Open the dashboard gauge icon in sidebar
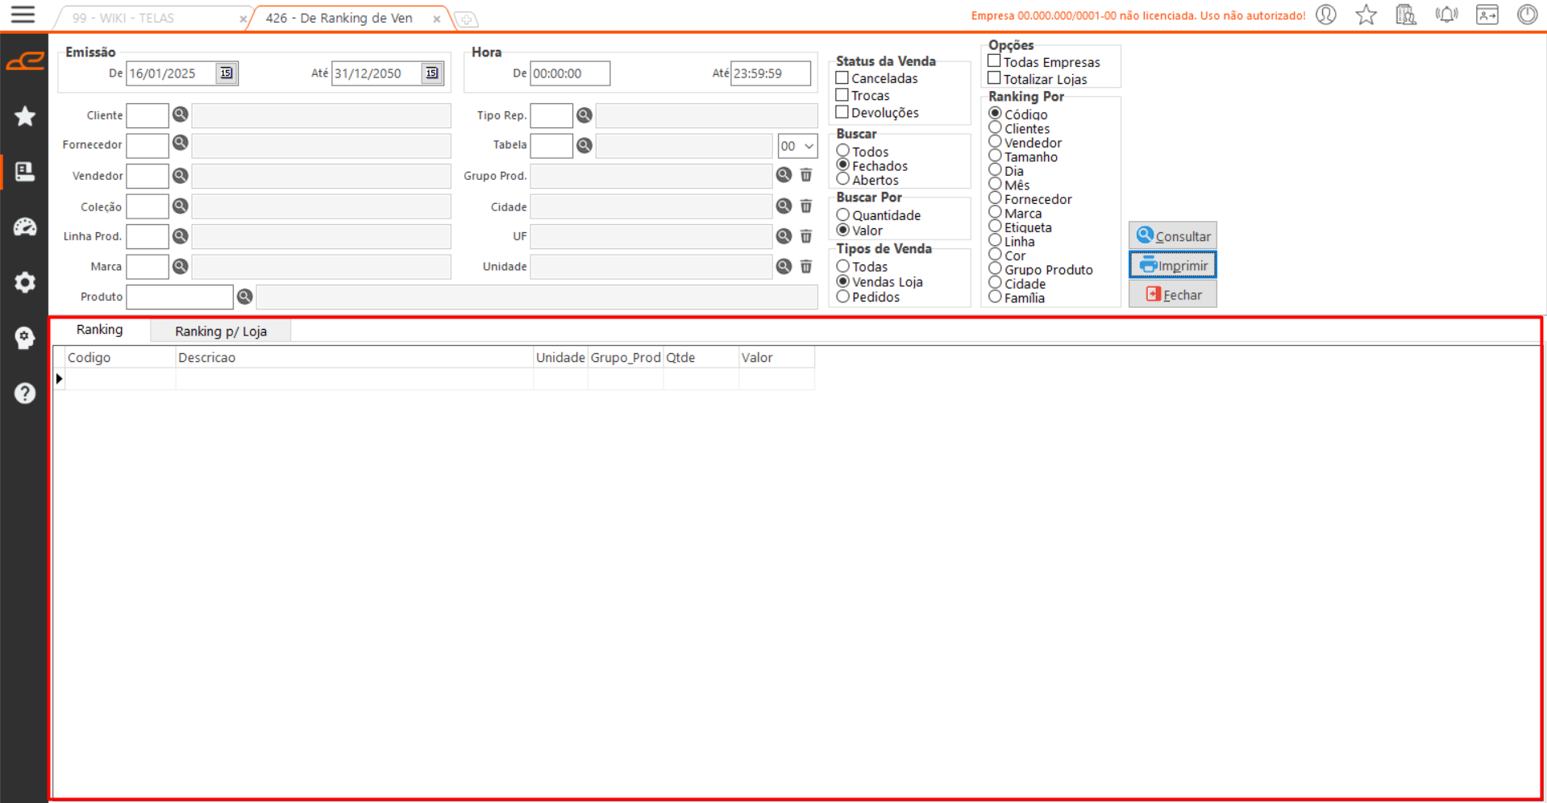Viewport: 1547px width, 803px height. click(25, 227)
